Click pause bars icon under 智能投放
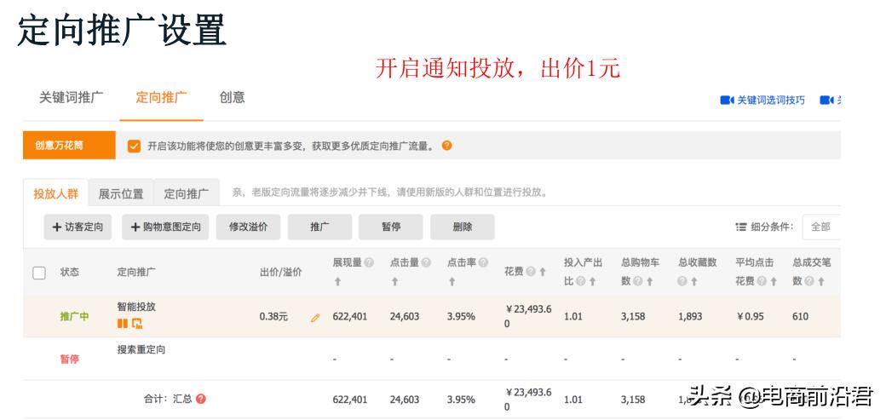Image resolution: width=886 pixels, height=420 pixels. (x=122, y=324)
